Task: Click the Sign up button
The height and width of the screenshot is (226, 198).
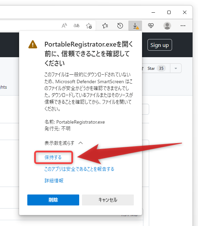Action: [160, 45]
